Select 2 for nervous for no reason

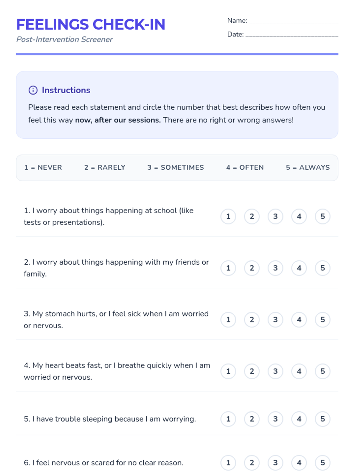coord(252,463)
